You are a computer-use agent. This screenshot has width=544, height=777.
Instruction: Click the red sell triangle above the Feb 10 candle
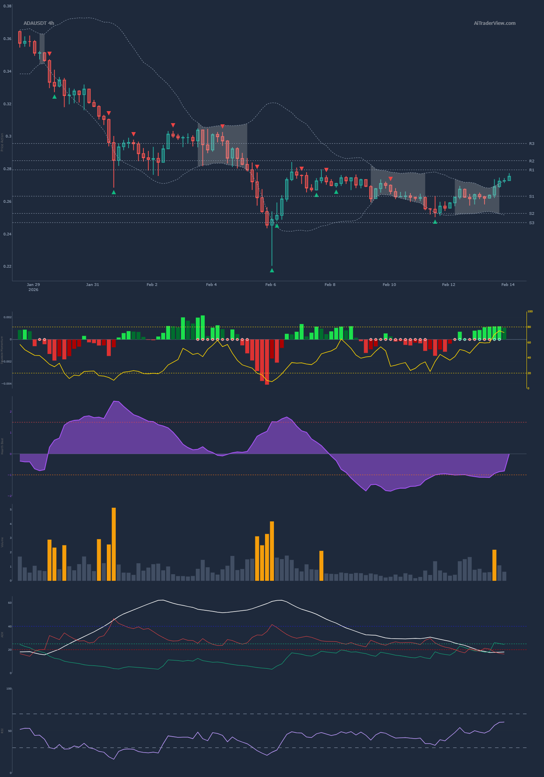click(x=390, y=179)
